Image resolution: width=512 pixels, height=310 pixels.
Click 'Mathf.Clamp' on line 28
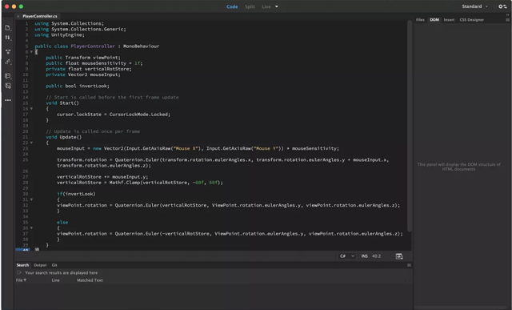point(125,183)
